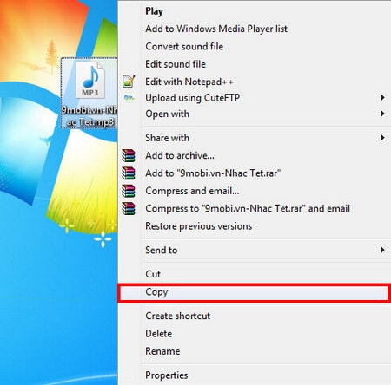Select Cut from the context menu
This screenshot has width=391, height=385.
point(153,274)
